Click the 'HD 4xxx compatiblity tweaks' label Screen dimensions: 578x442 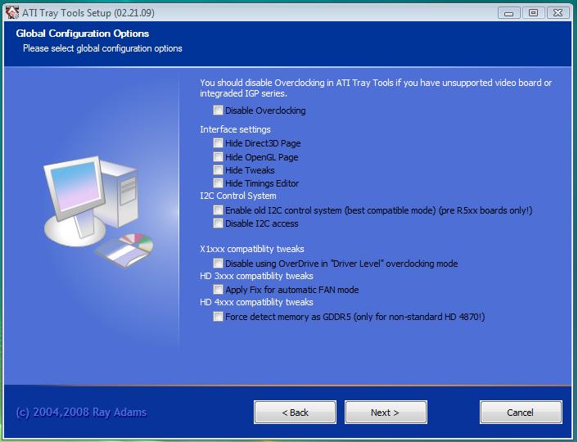coord(256,302)
